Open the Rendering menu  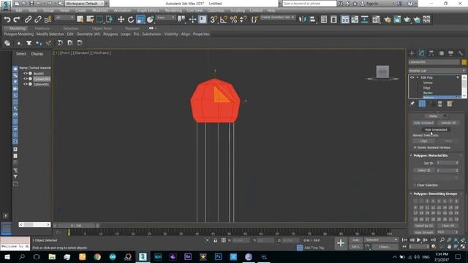[x=173, y=10]
